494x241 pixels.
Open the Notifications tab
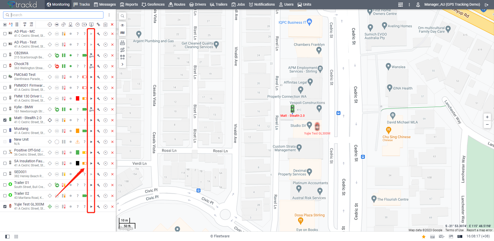262,4
